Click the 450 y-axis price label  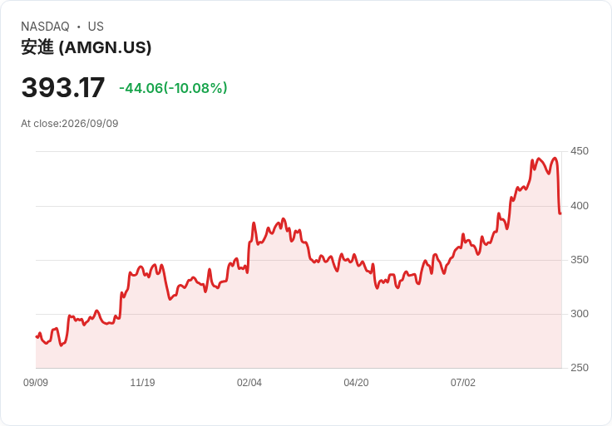[x=580, y=151]
